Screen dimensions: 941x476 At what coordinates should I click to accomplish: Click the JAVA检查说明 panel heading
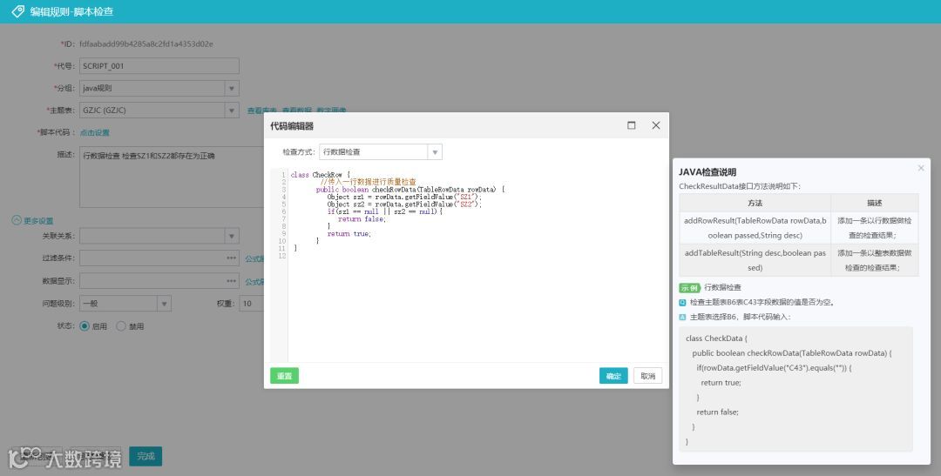click(707, 172)
